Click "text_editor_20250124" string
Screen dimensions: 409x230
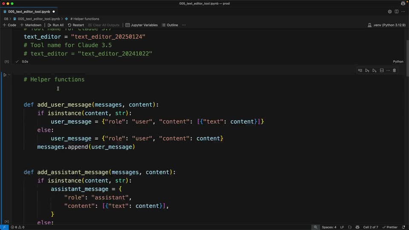[108, 37]
